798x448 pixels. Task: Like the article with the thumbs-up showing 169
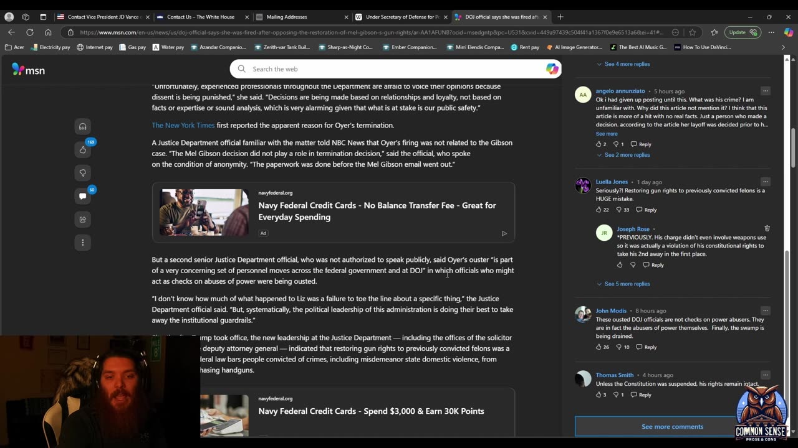click(82, 149)
